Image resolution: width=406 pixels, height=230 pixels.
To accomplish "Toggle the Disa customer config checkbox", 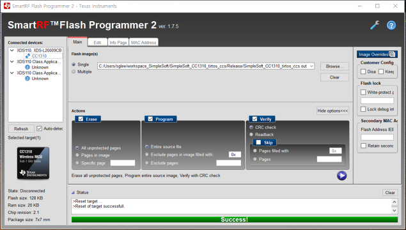I will pos(363,72).
